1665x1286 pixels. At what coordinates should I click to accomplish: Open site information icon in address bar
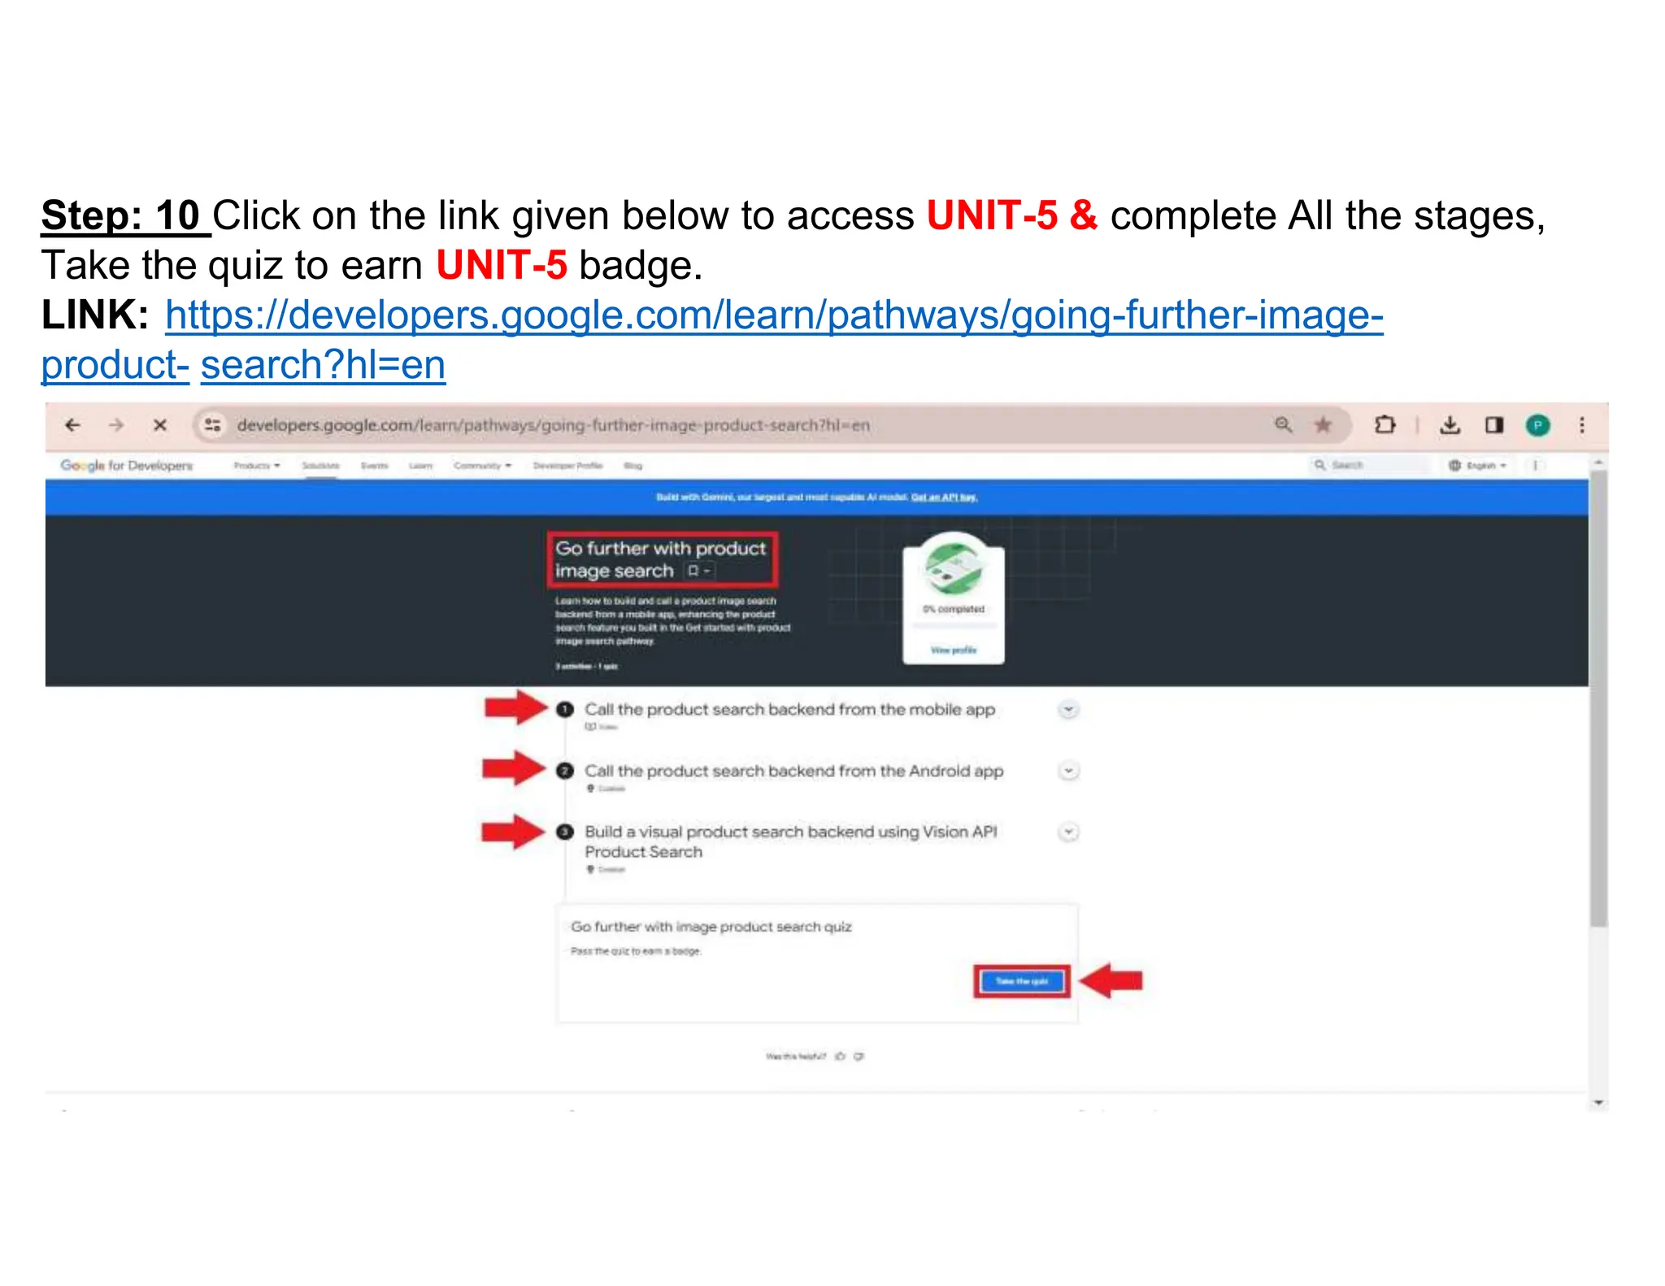pos(213,425)
